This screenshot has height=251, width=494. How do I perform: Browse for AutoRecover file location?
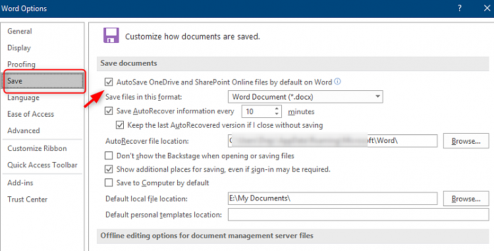[466, 141]
